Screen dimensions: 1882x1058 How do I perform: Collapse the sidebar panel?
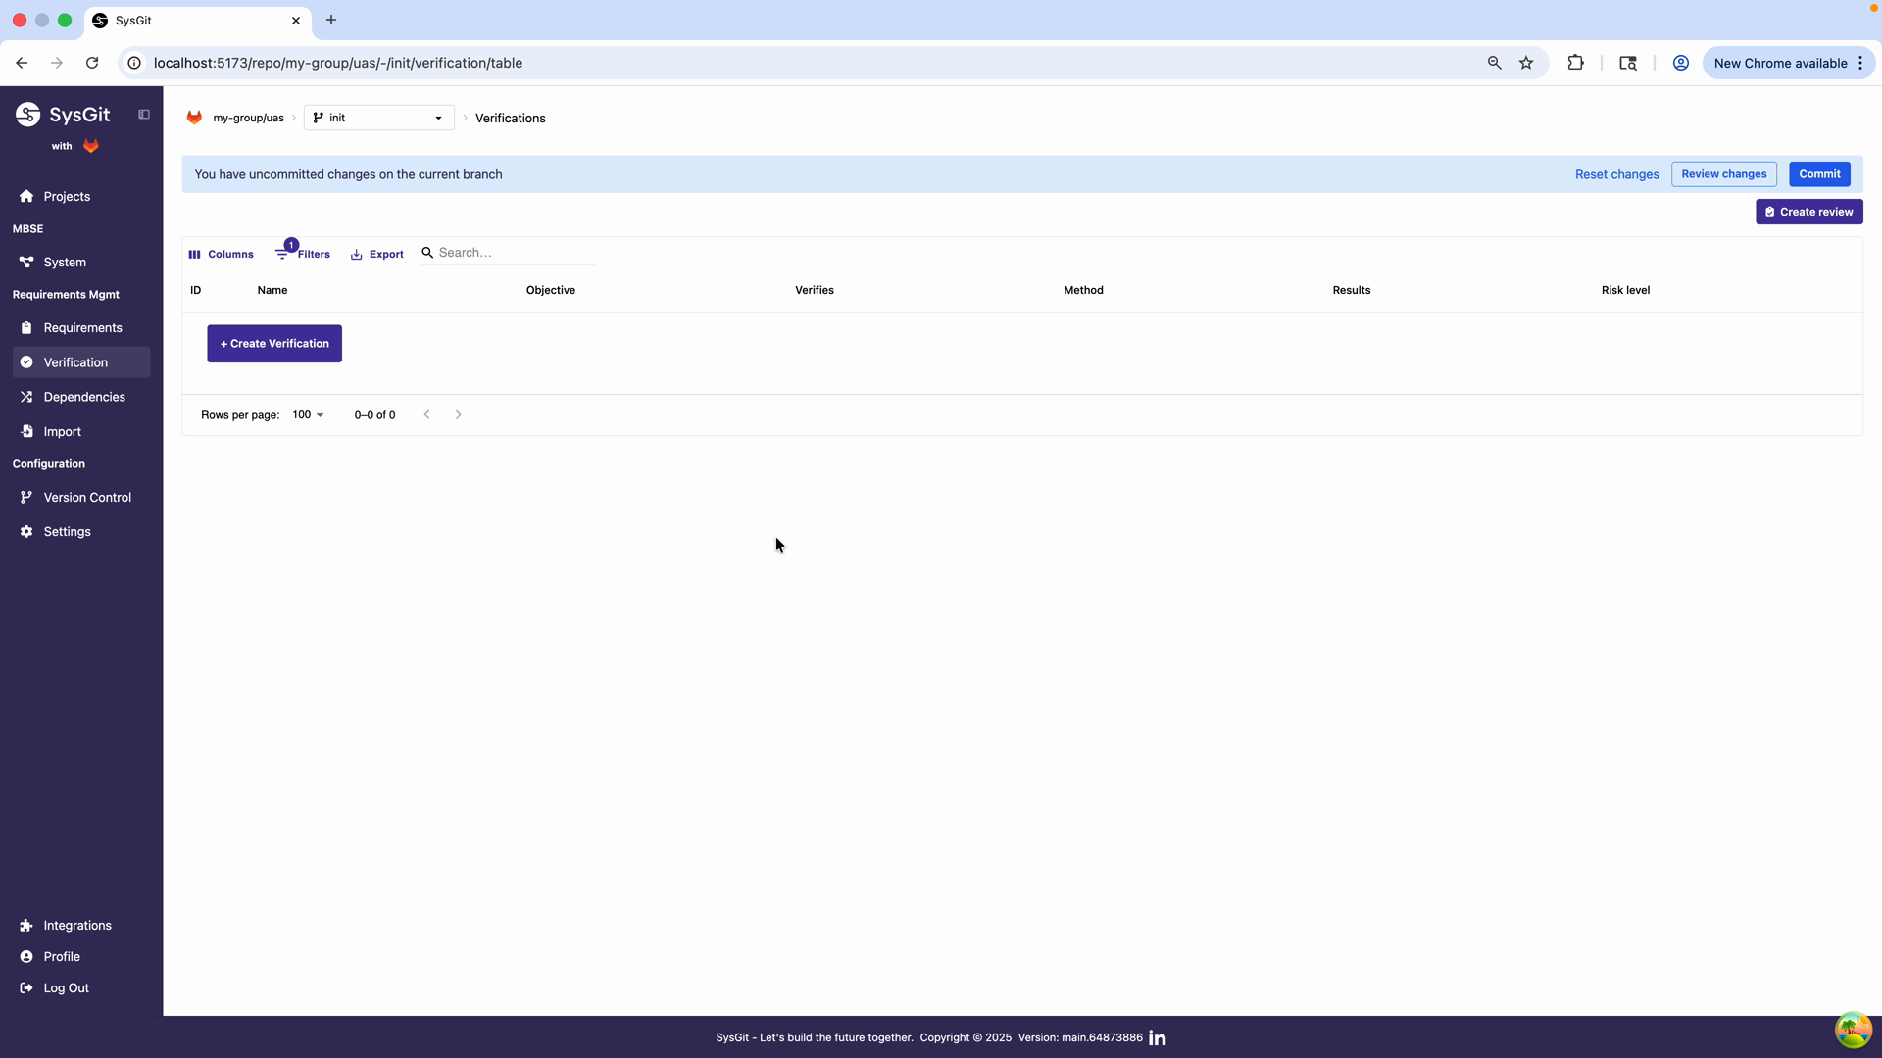point(143,114)
